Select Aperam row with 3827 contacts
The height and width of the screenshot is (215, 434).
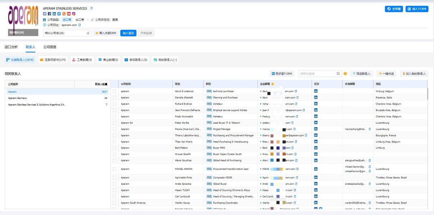click(x=58, y=92)
